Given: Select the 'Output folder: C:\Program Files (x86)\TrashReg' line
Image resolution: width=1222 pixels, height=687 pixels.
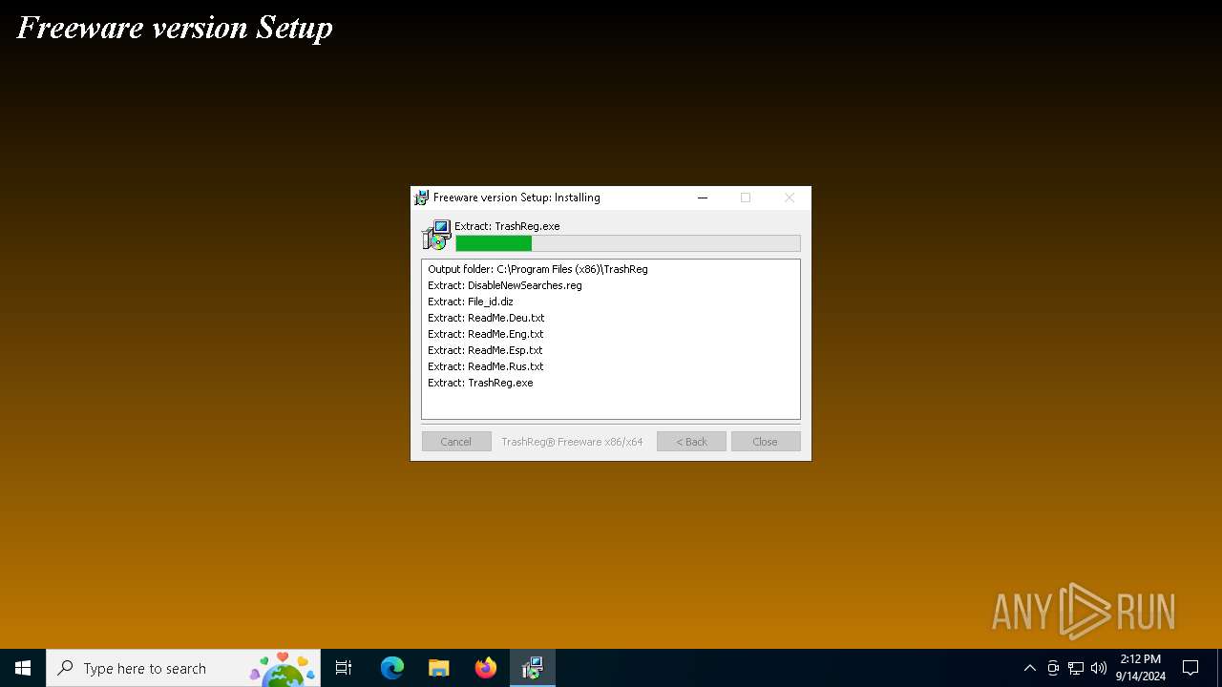Looking at the screenshot, I should pos(537,269).
